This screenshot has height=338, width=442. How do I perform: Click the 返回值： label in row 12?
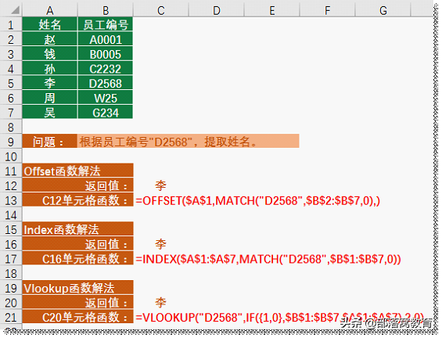(x=77, y=185)
